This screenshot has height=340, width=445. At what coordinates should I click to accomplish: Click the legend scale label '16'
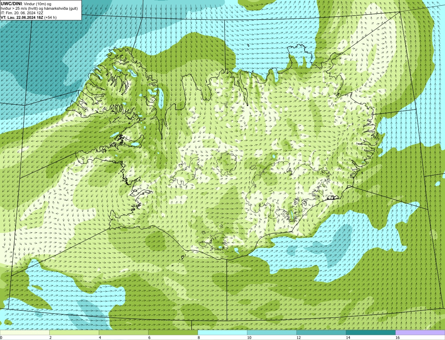pos(397,338)
